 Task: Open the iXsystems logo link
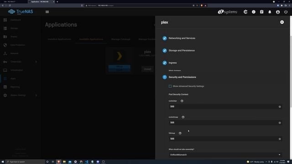click(x=228, y=12)
